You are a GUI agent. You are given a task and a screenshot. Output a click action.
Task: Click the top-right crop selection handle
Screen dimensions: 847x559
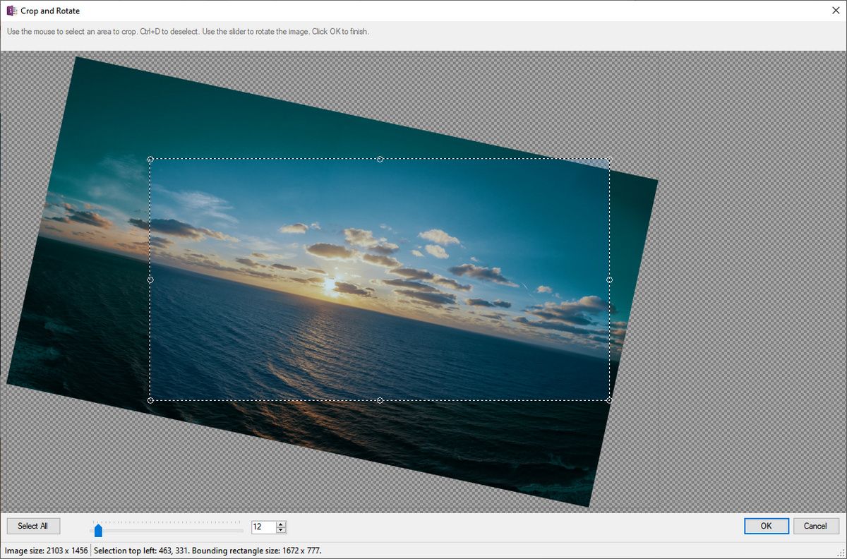tap(609, 160)
